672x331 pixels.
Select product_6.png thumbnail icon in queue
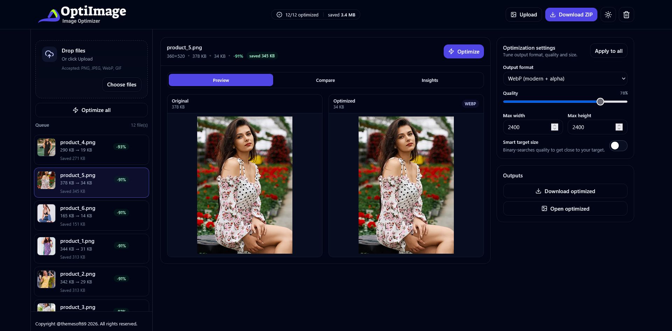point(47,213)
